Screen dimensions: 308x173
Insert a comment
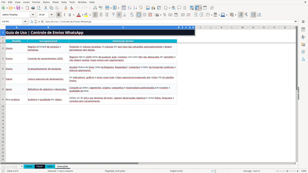[x=179, y=8]
